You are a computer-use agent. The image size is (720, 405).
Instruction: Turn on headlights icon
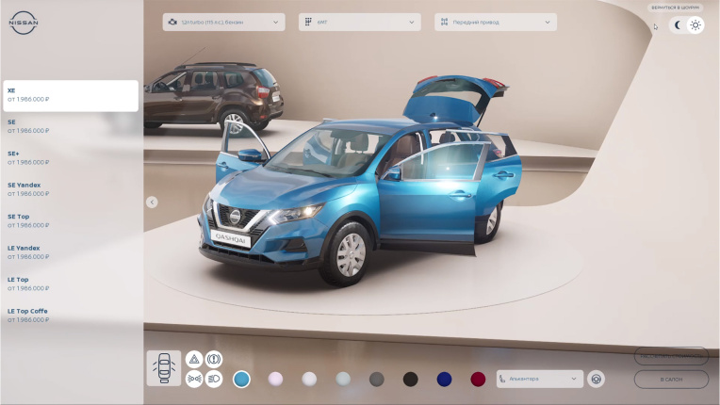point(214,379)
